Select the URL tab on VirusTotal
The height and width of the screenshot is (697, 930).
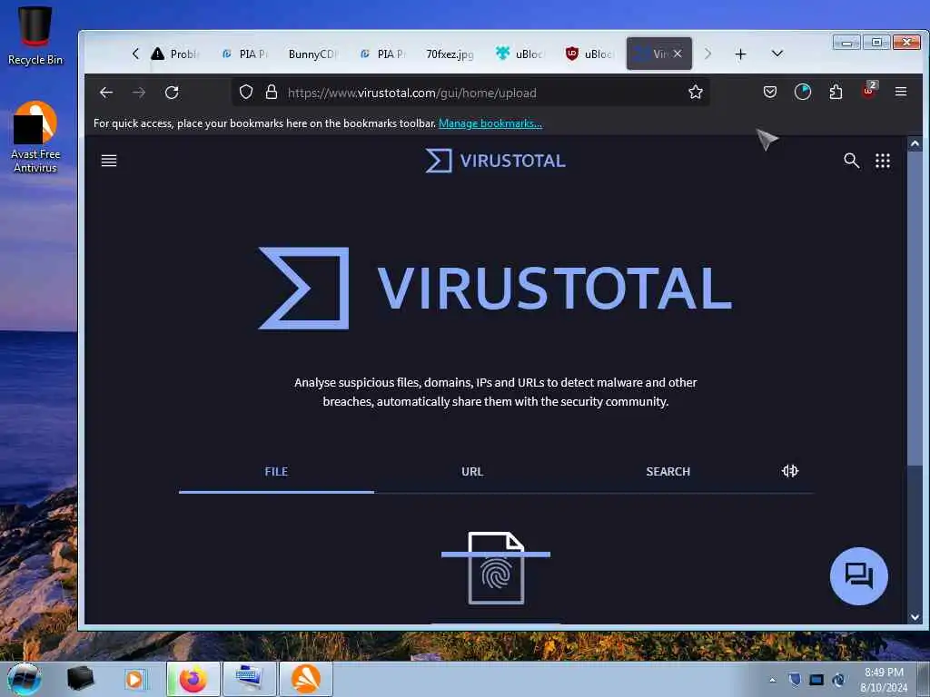(472, 472)
